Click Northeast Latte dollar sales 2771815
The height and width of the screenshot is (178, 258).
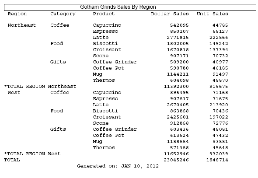click(178, 38)
